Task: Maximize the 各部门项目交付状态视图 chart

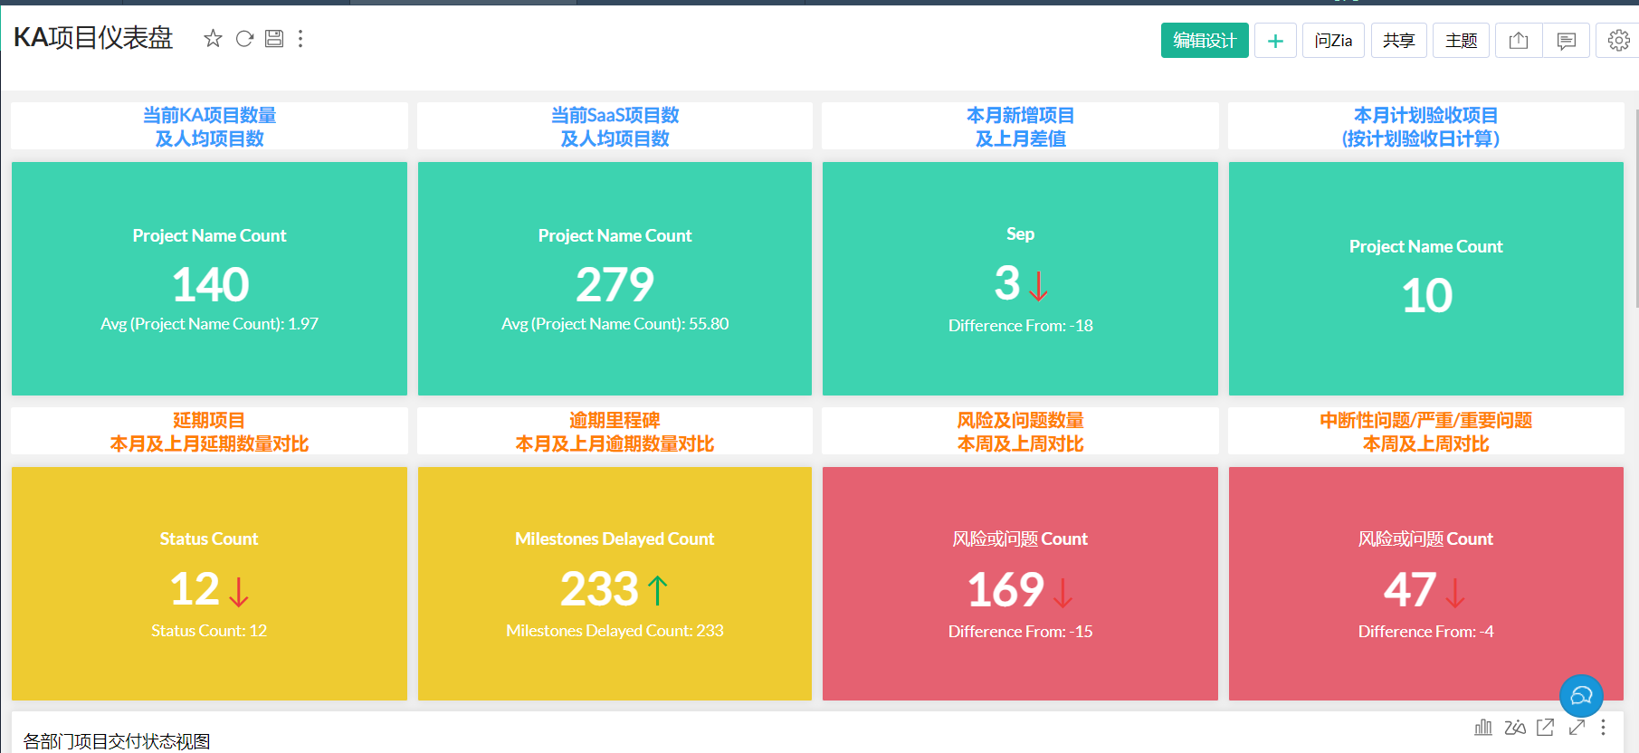Action: pos(1577,727)
